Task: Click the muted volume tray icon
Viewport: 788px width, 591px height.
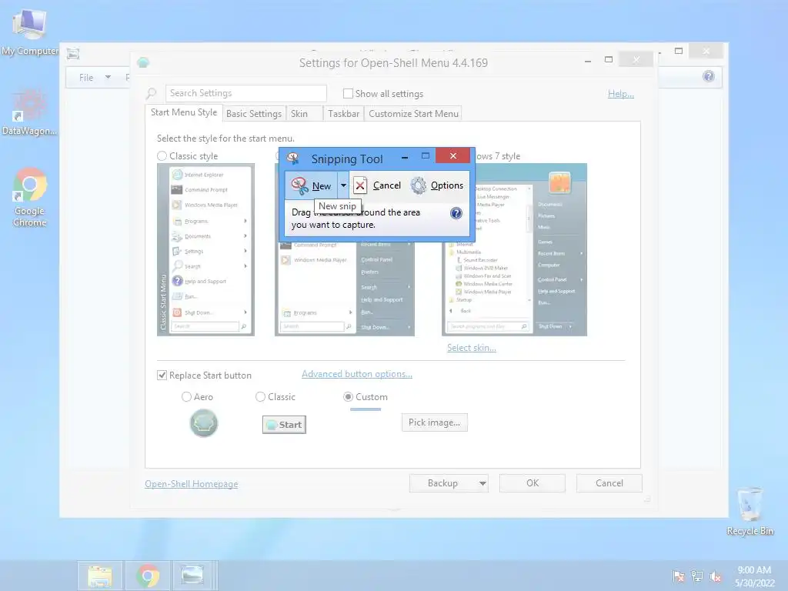Action: coord(716,576)
